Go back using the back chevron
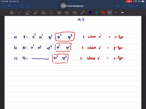This screenshot has width=146, height=109. (x=3, y=6)
